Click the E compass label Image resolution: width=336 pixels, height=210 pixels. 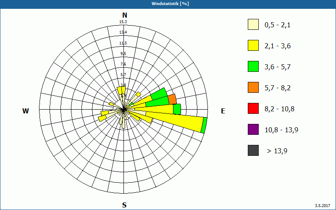pyautogui.click(x=223, y=111)
